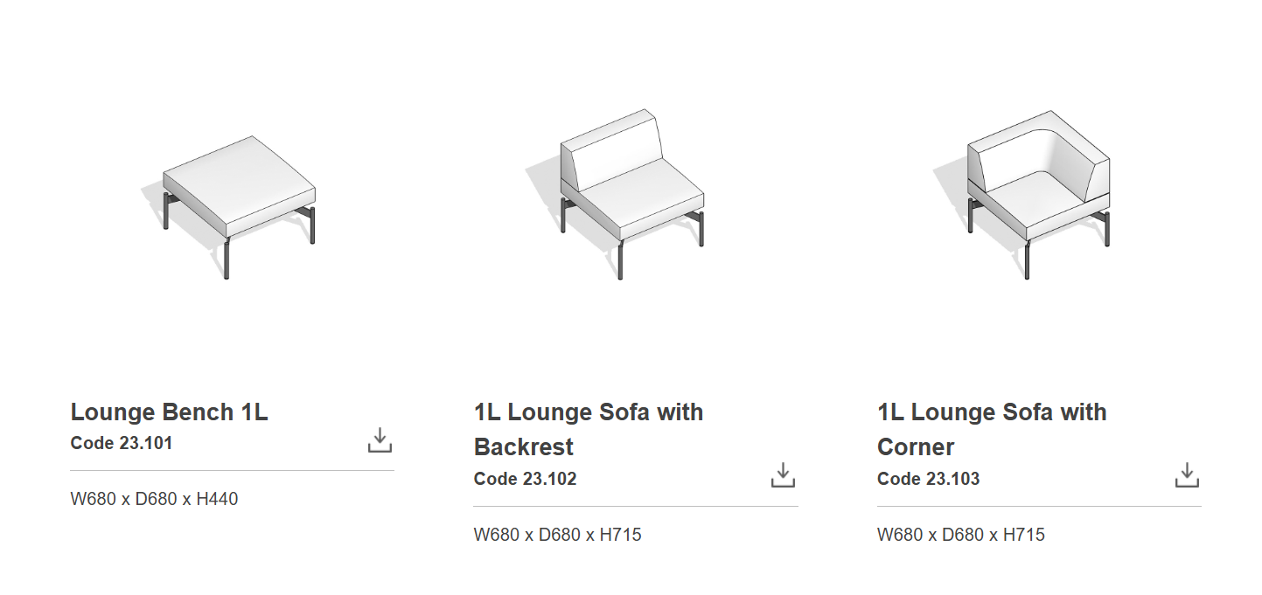
Task: Open the Lounge Bench 1L title link
Action: (169, 412)
